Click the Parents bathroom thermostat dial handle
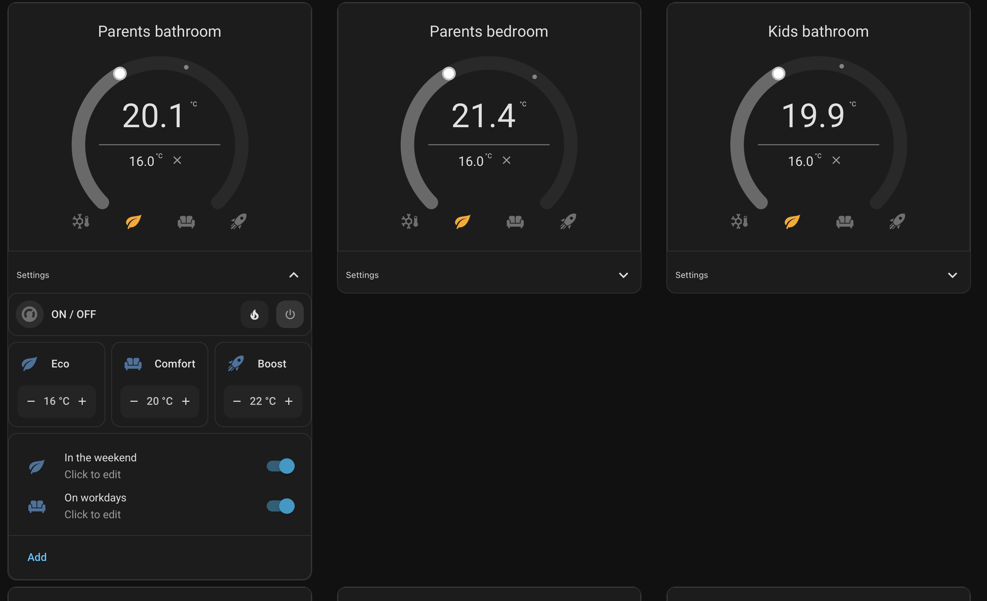Screen dimensions: 987x601 point(120,73)
